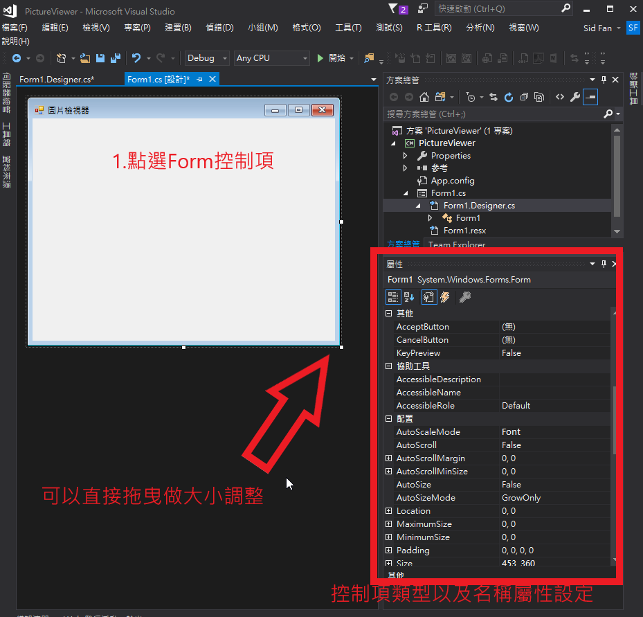Open the Debug configuration dropdown
Screen dimensions: 643x617
(207, 58)
